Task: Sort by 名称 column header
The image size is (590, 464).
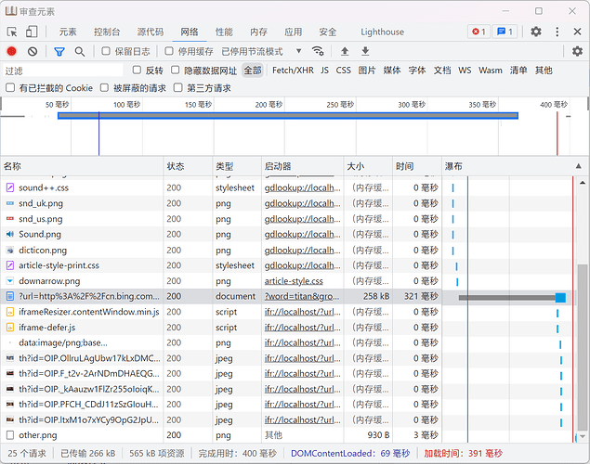Action: coord(82,166)
